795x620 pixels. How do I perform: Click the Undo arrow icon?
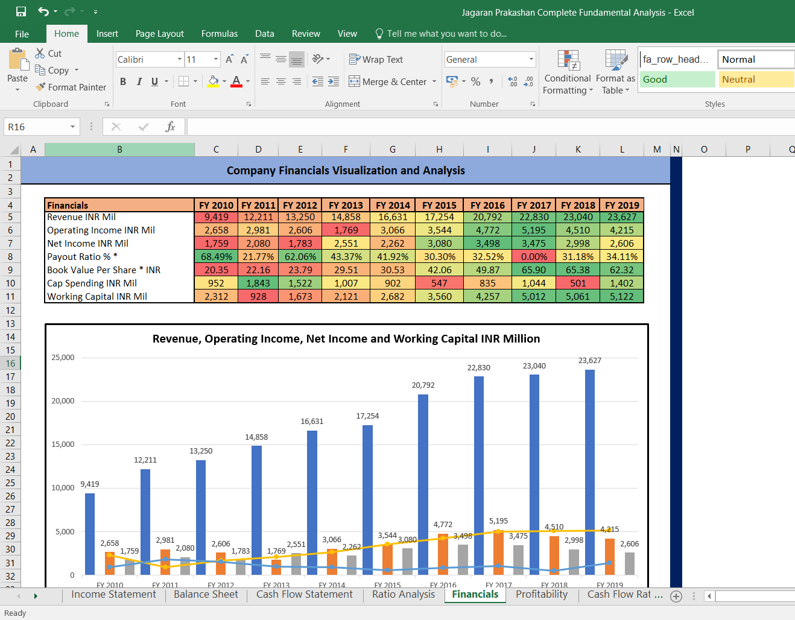(x=43, y=11)
